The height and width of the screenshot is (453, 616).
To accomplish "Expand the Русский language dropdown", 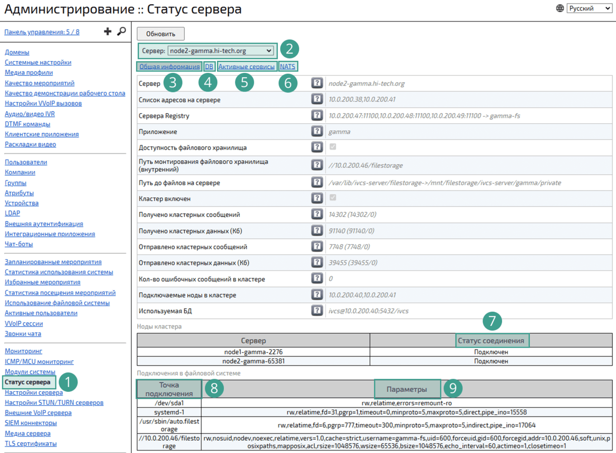I will click(x=589, y=8).
